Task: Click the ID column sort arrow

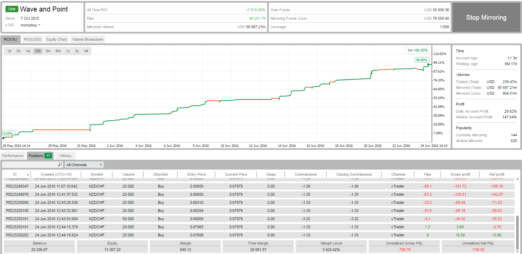Action: click(x=28, y=175)
